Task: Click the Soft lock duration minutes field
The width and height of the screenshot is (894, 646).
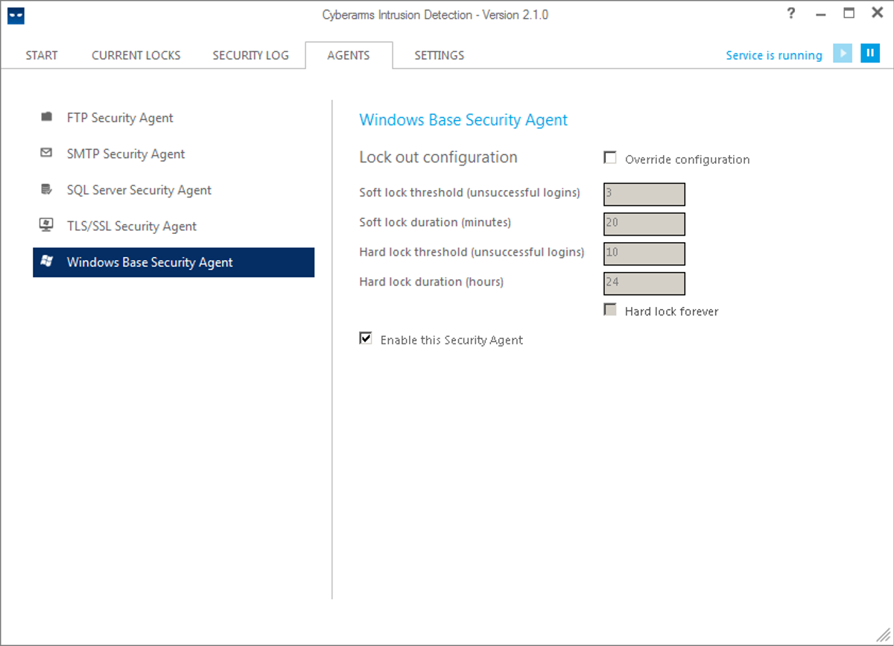Action: click(x=644, y=224)
